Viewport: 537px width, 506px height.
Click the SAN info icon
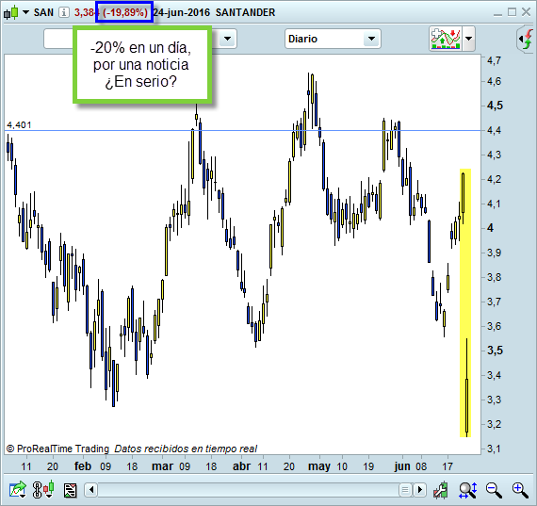tap(64, 12)
